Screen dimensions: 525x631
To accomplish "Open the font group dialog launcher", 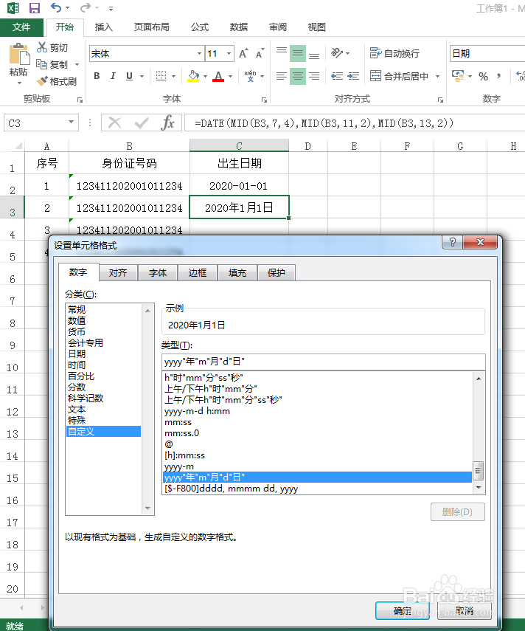I will tap(264, 100).
